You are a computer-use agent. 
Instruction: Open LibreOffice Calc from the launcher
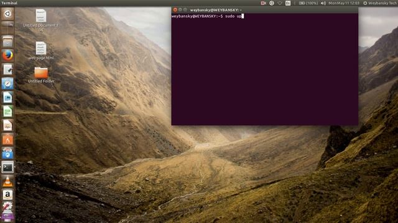[7, 111]
